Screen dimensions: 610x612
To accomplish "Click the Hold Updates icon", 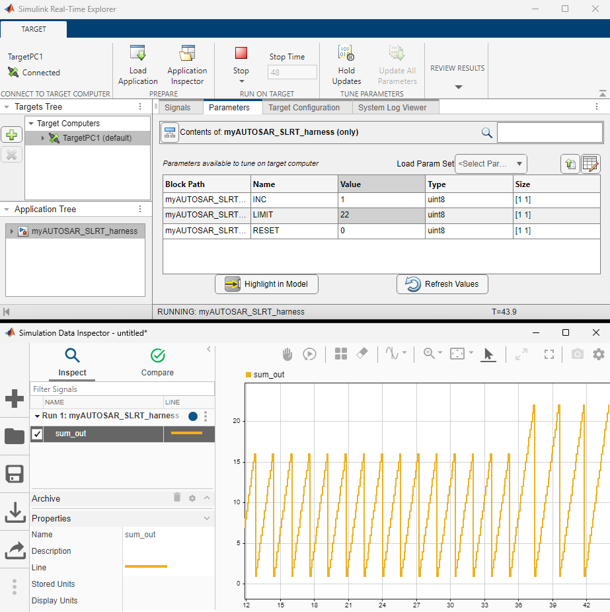I will (x=346, y=54).
